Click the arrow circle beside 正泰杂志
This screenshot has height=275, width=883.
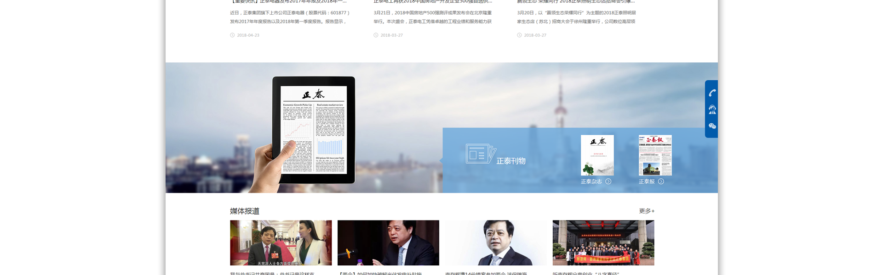coord(608,181)
